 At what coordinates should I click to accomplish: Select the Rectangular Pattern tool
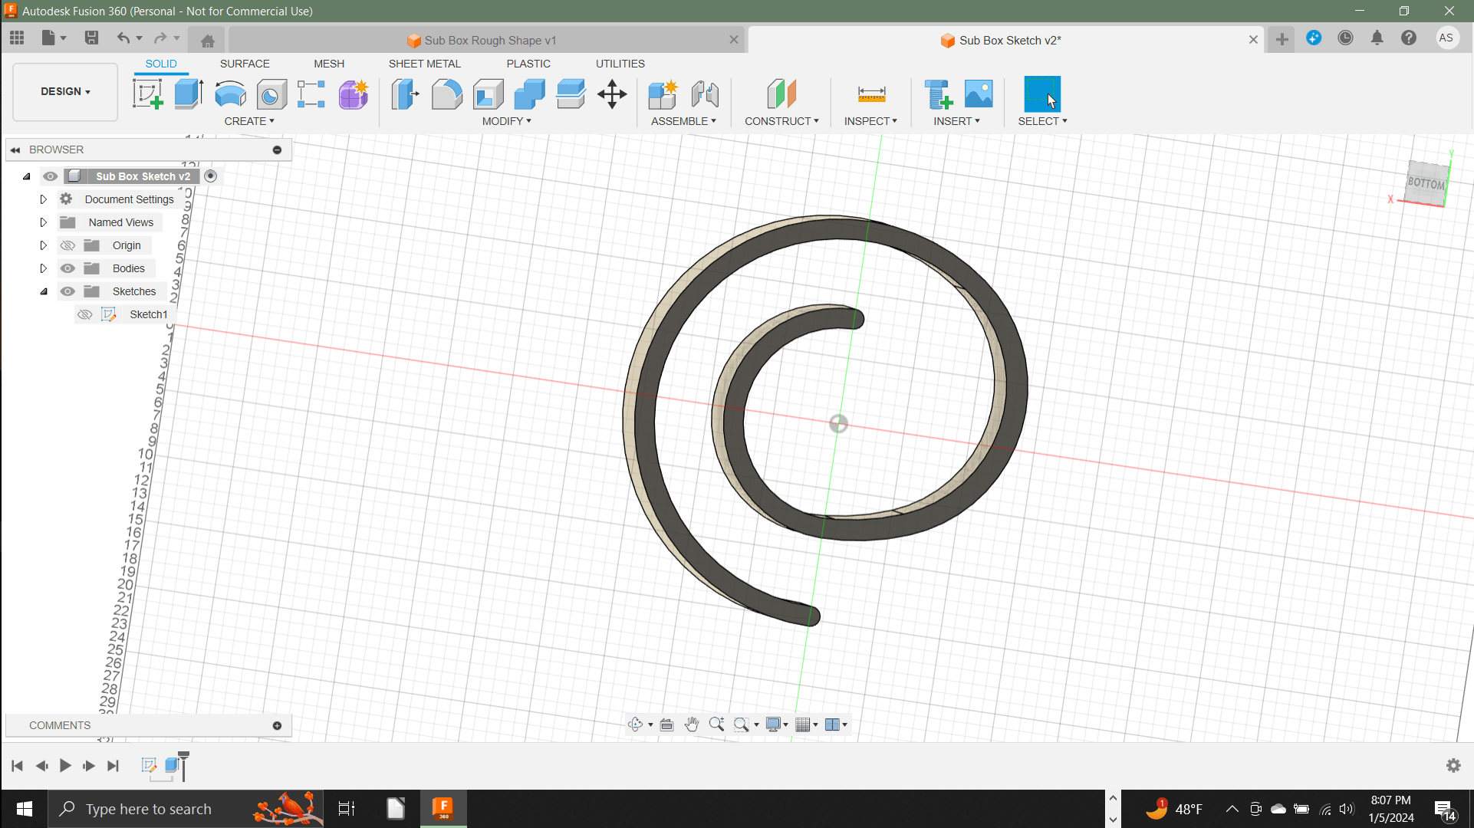311,94
